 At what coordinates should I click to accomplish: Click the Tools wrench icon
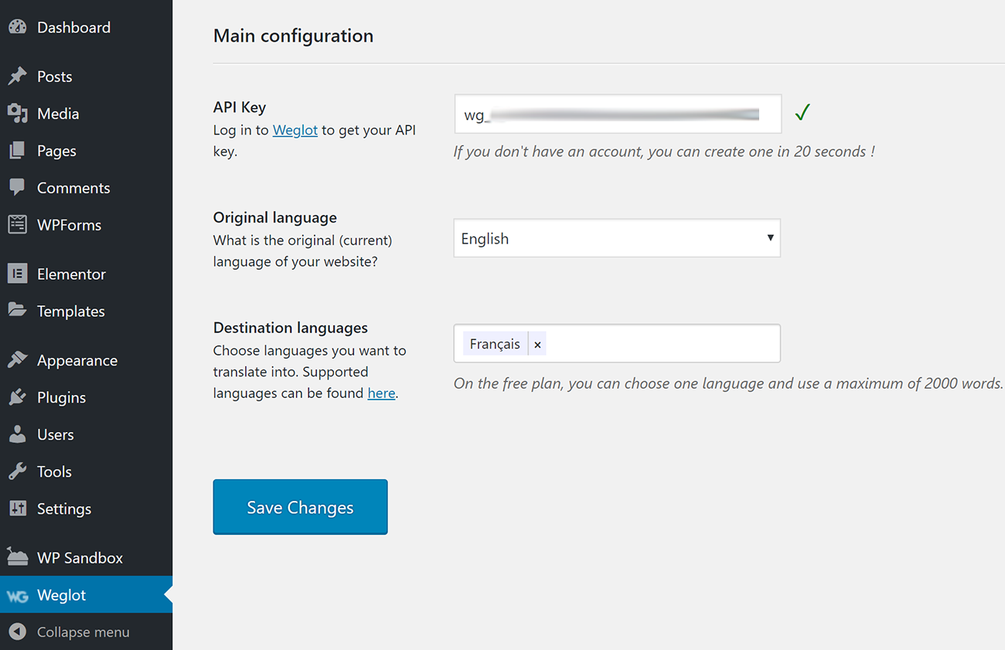tap(17, 471)
